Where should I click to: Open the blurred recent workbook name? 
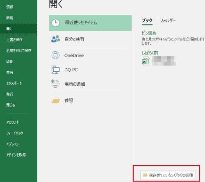164,61
